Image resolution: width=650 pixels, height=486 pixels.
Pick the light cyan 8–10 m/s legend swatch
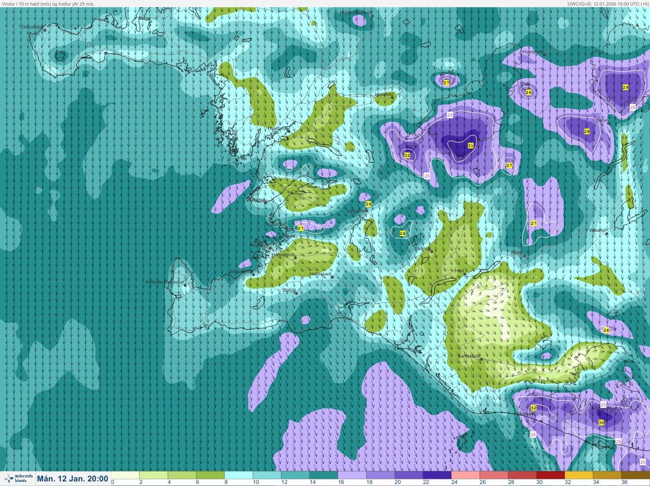pos(239,475)
